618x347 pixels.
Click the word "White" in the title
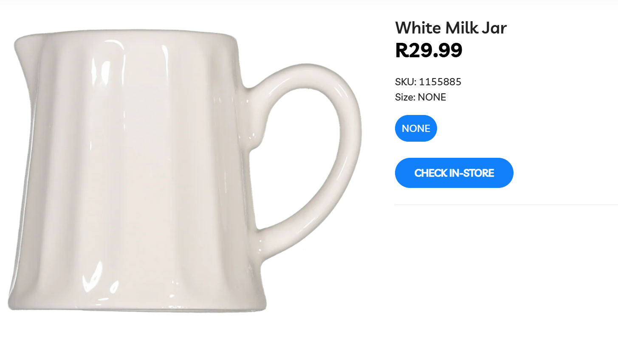tap(418, 28)
